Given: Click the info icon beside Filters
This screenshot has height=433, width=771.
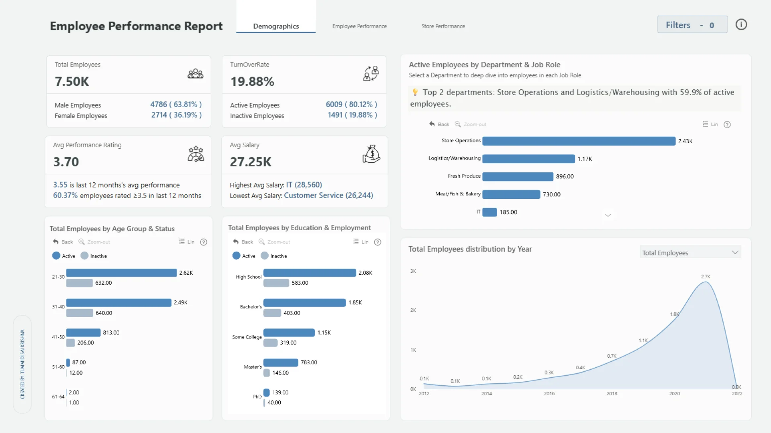Looking at the screenshot, I should click(741, 25).
